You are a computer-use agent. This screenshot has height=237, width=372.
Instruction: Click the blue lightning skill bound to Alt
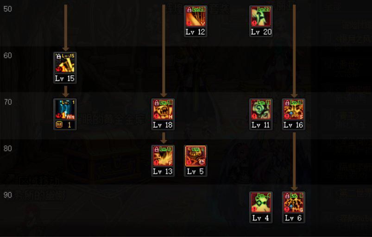[65, 110]
